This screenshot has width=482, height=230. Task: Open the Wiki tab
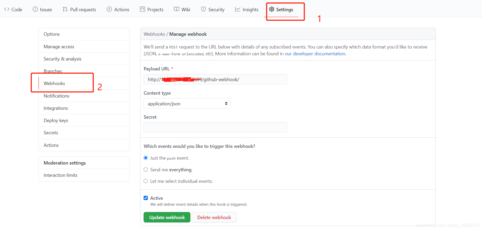coord(182,9)
